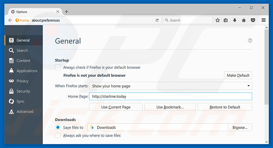Go to the Security preferences section

pyautogui.click(x=23, y=91)
